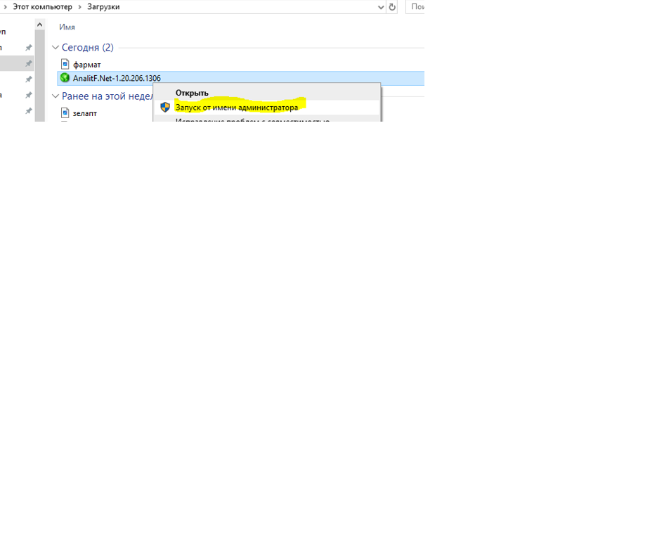650x545 pixels.
Task: Click the sidebar scroll up arrow
Action: click(x=39, y=25)
